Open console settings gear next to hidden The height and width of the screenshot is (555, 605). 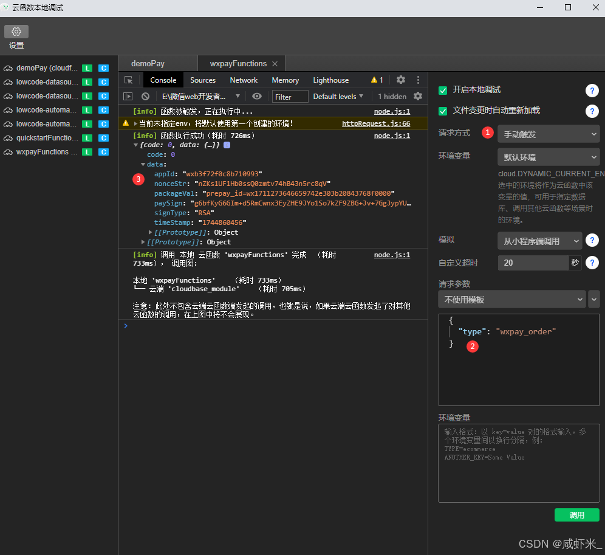(418, 96)
